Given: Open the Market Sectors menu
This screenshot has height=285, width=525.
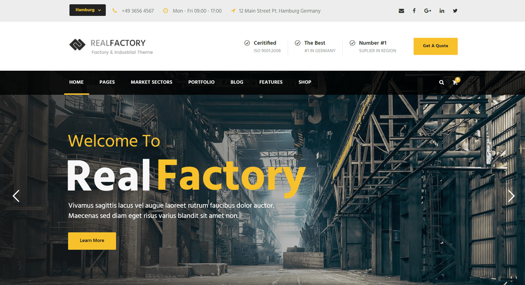Looking at the screenshot, I should coord(151,82).
